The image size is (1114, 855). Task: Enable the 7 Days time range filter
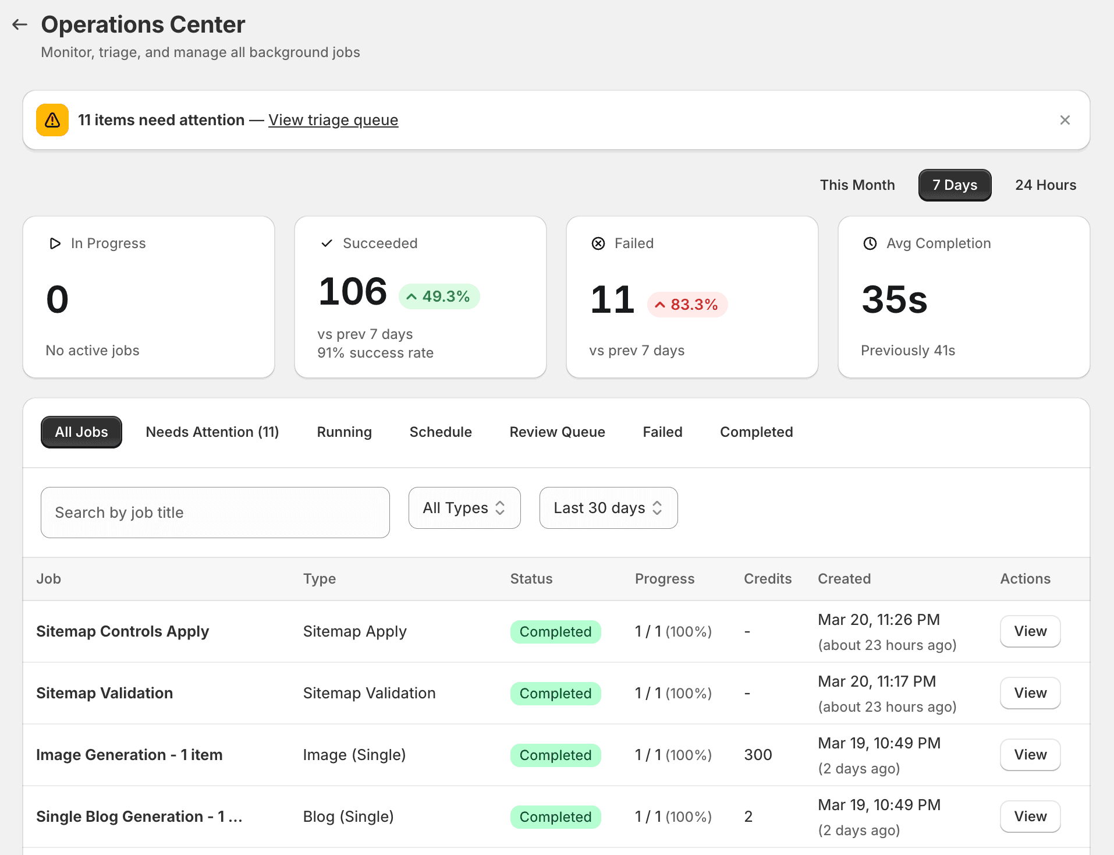click(954, 185)
